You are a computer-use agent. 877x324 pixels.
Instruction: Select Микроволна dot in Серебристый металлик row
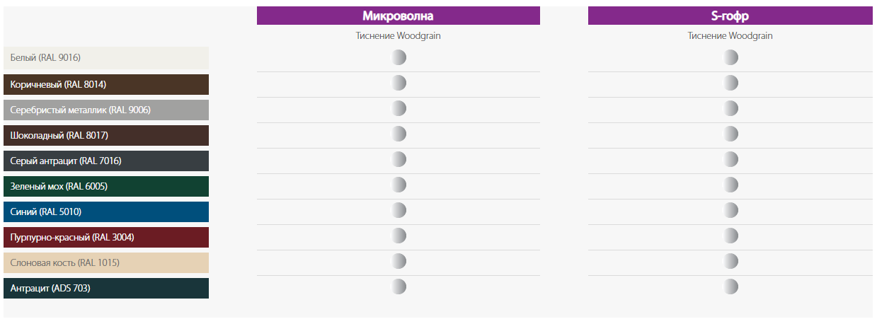pos(399,108)
